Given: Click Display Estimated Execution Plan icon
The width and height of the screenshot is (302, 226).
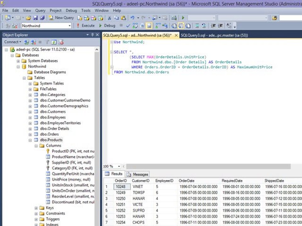Looking at the screenshot, I should [135, 25].
